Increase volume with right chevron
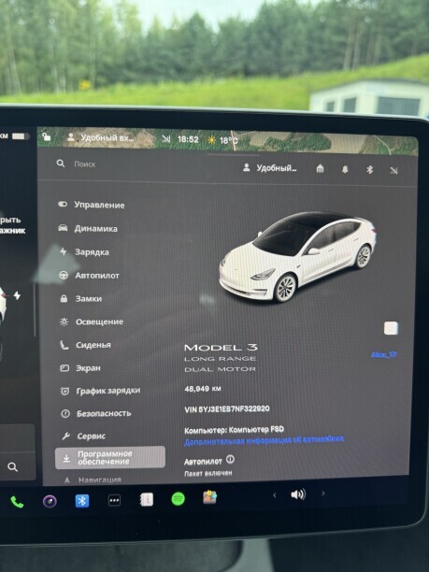 point(322,493)
